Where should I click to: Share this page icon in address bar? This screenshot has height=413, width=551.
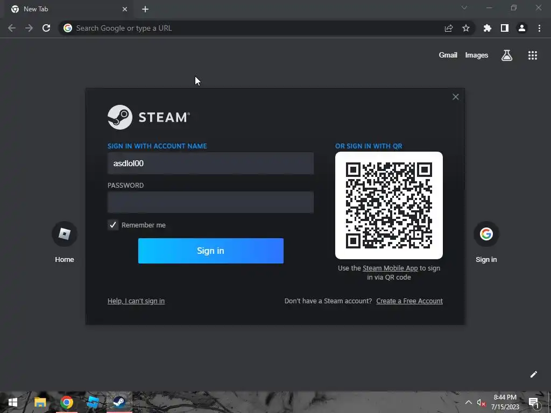449,28
